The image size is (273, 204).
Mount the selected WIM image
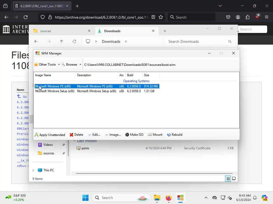click(x=155, y=135)
